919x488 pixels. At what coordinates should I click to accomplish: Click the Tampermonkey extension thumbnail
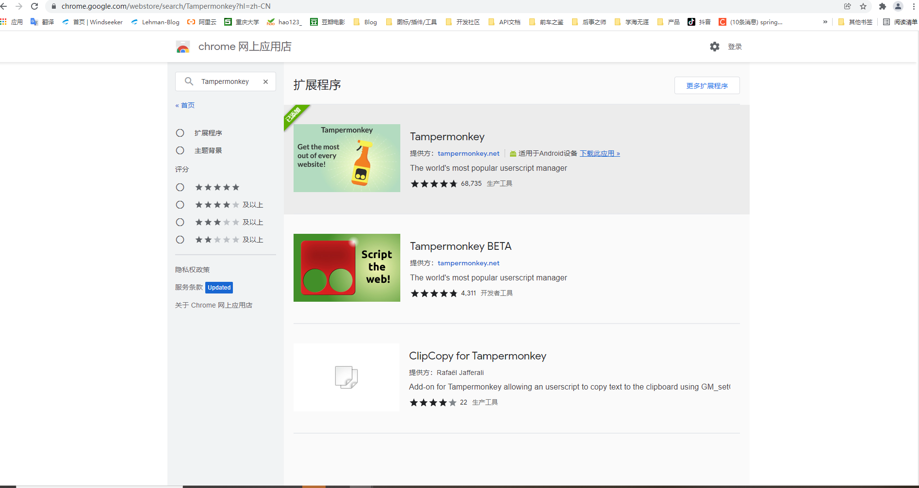[347, 158]
